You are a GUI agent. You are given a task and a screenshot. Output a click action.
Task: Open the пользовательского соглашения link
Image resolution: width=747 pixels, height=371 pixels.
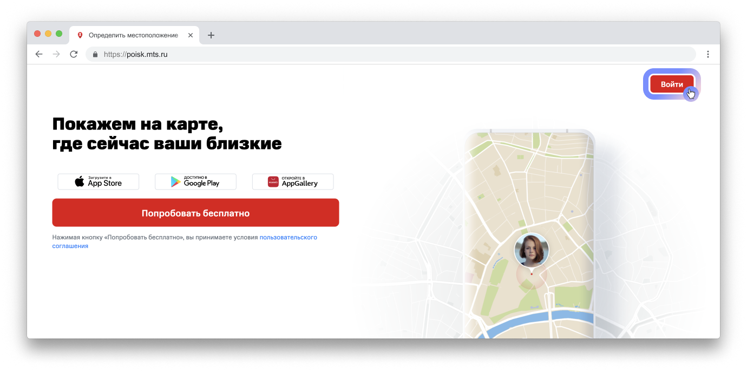pos(288,237)
